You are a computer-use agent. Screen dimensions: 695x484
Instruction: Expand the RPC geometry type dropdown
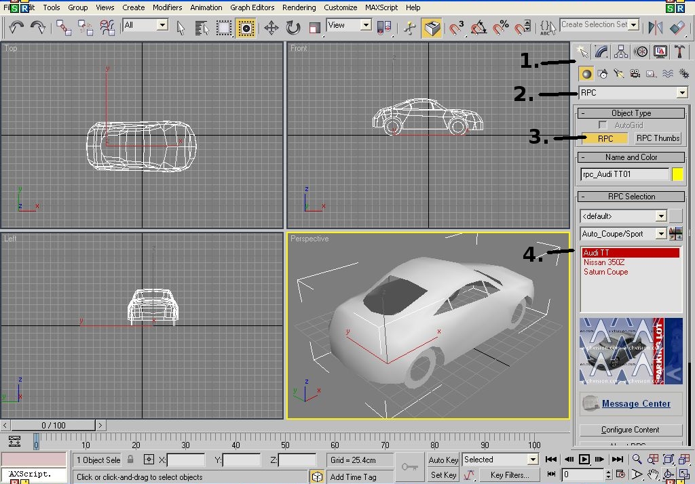point(682,93)
